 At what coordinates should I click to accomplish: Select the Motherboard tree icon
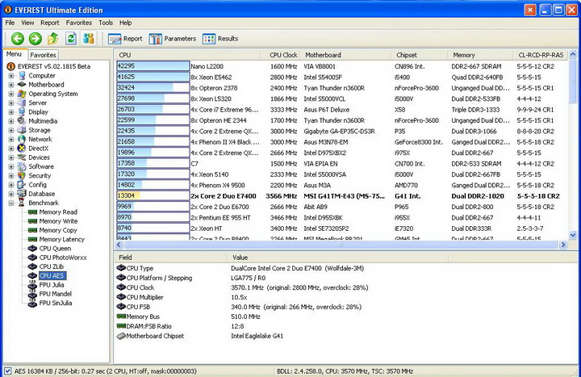(x=22, y=85)
